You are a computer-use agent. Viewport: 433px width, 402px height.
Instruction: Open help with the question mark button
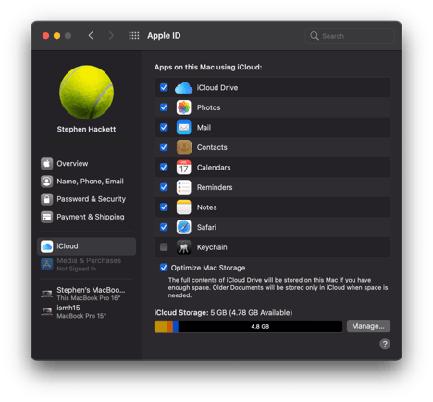[385, 344]
